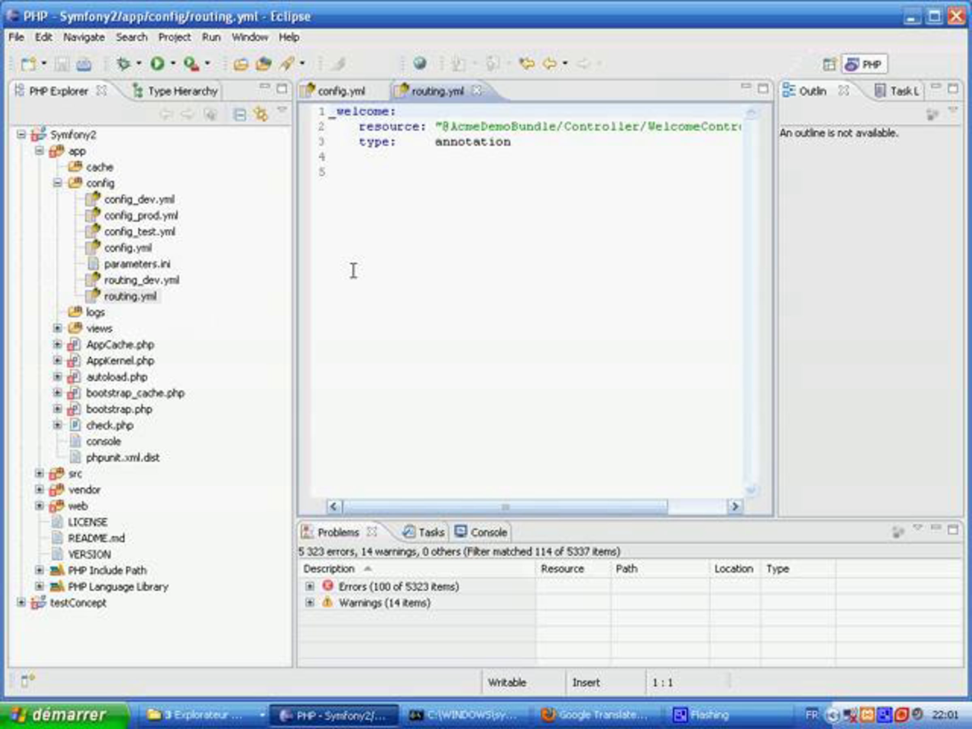
Task: Click the yellow Back arrow icon
Action: pos(550,64)
